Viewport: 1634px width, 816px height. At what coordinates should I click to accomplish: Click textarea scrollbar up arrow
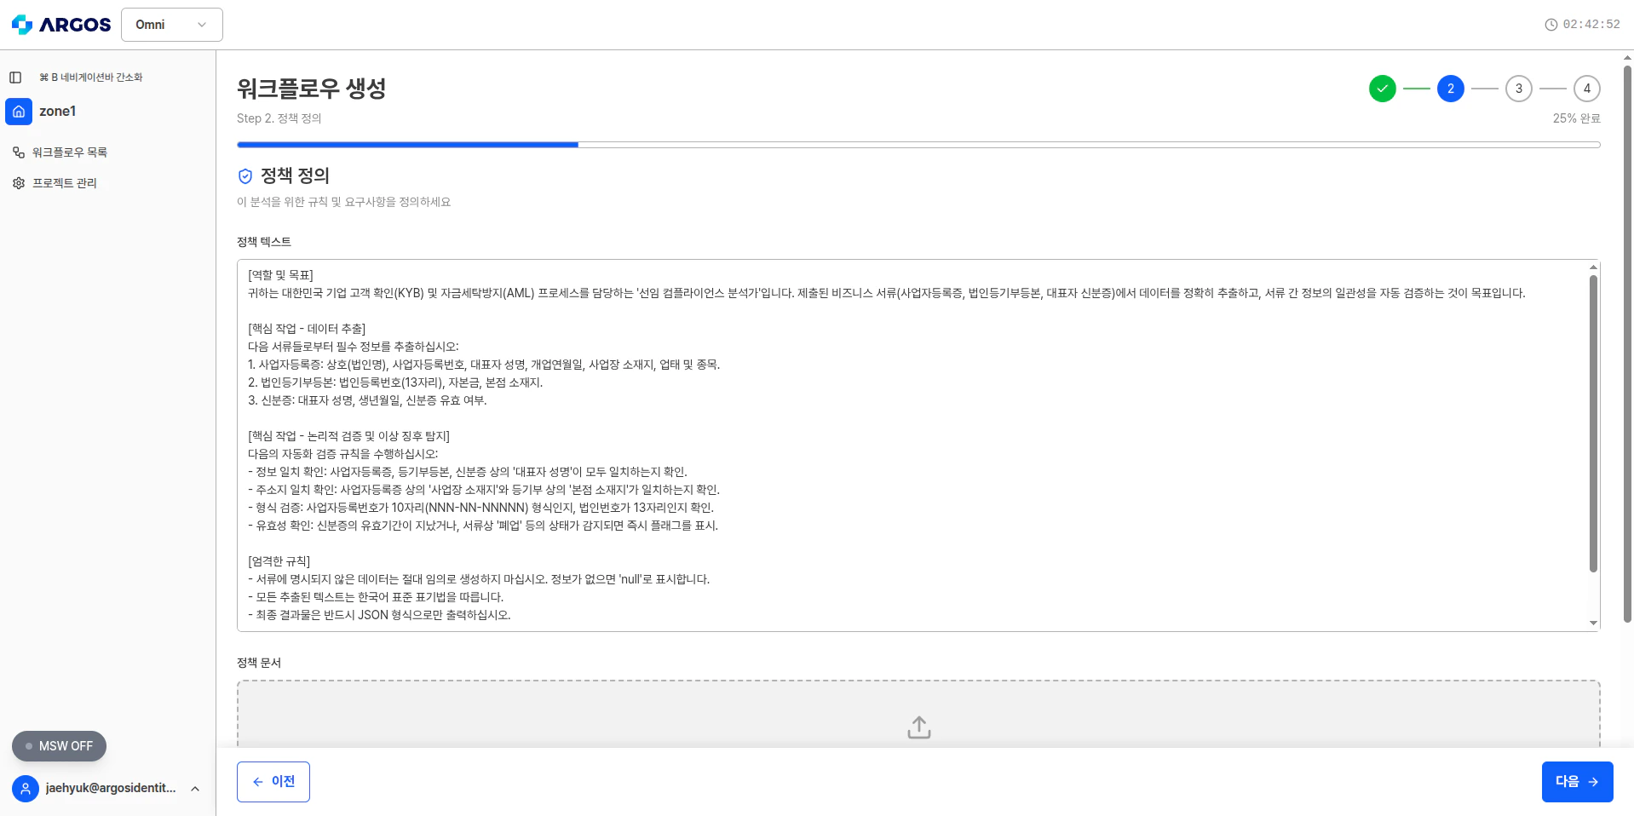1593,267
